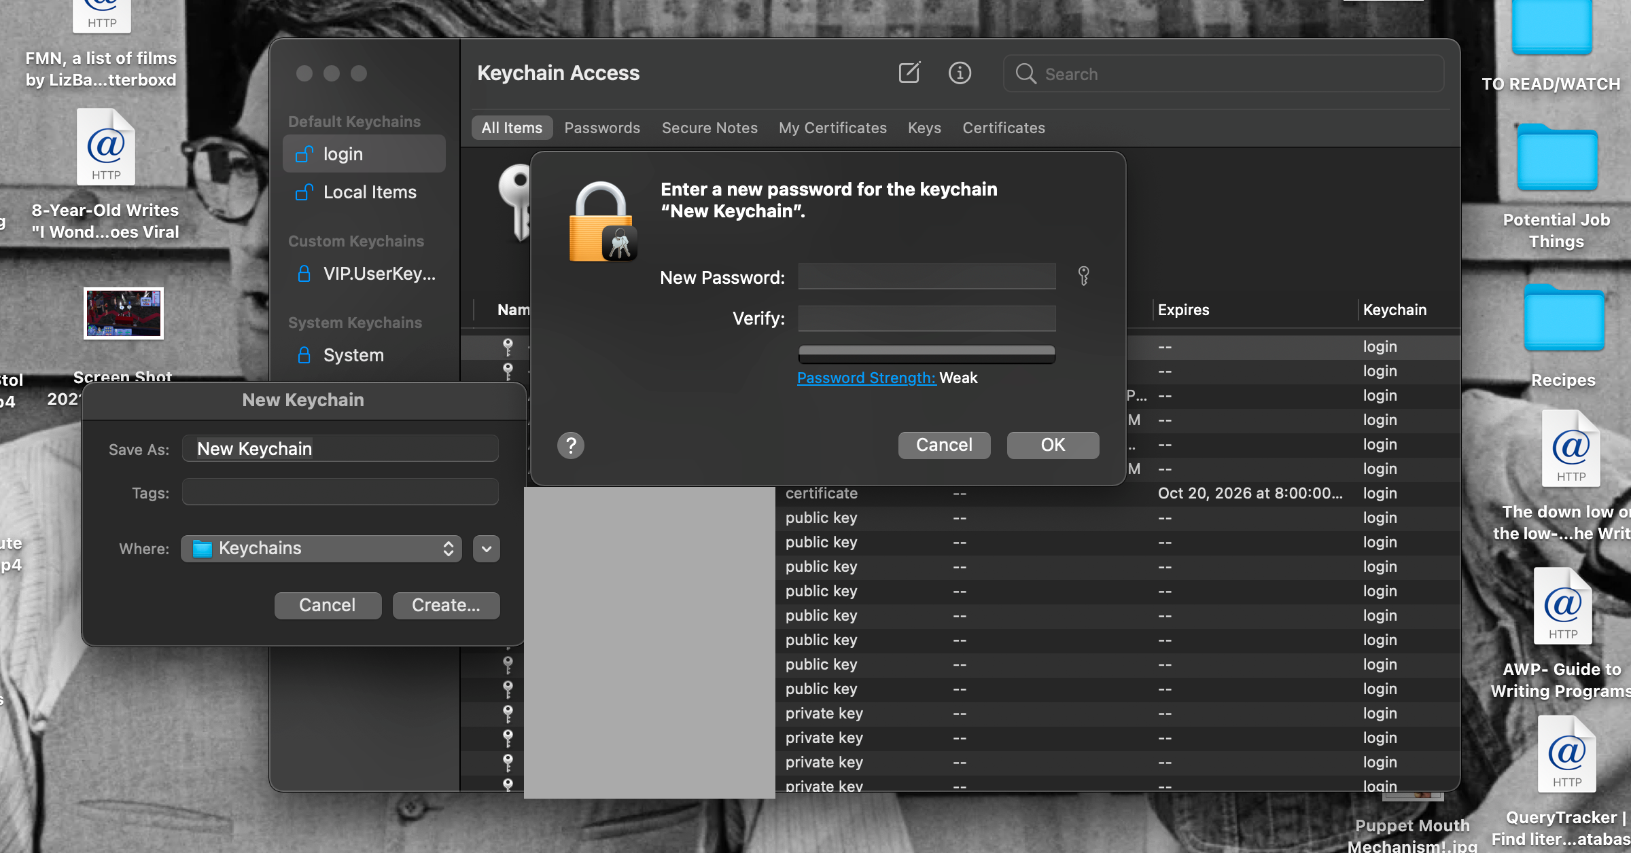Switch to the Passwords tab
Image resolution: width=1631 pixels, height=853 pixels.
point(601,128)
